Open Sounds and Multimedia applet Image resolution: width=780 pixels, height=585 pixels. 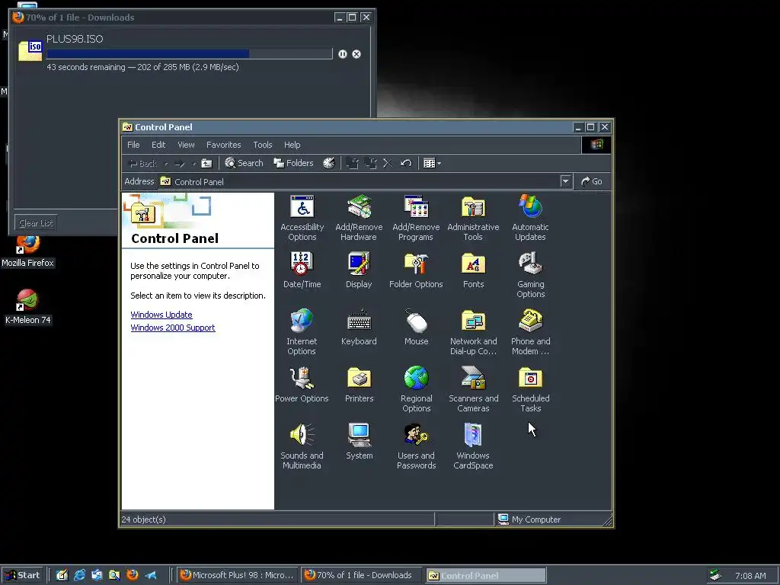coord(302,446)
